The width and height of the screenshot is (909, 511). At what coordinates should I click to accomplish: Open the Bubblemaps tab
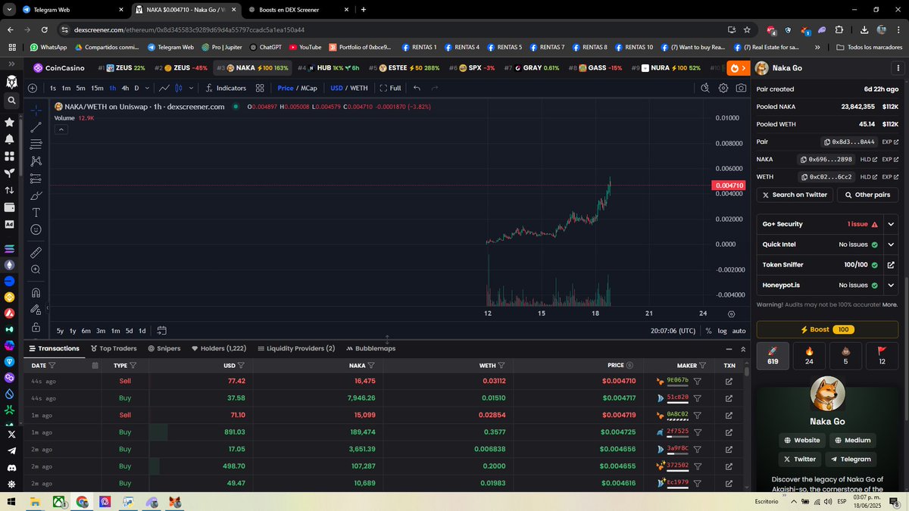click(370, 348)
